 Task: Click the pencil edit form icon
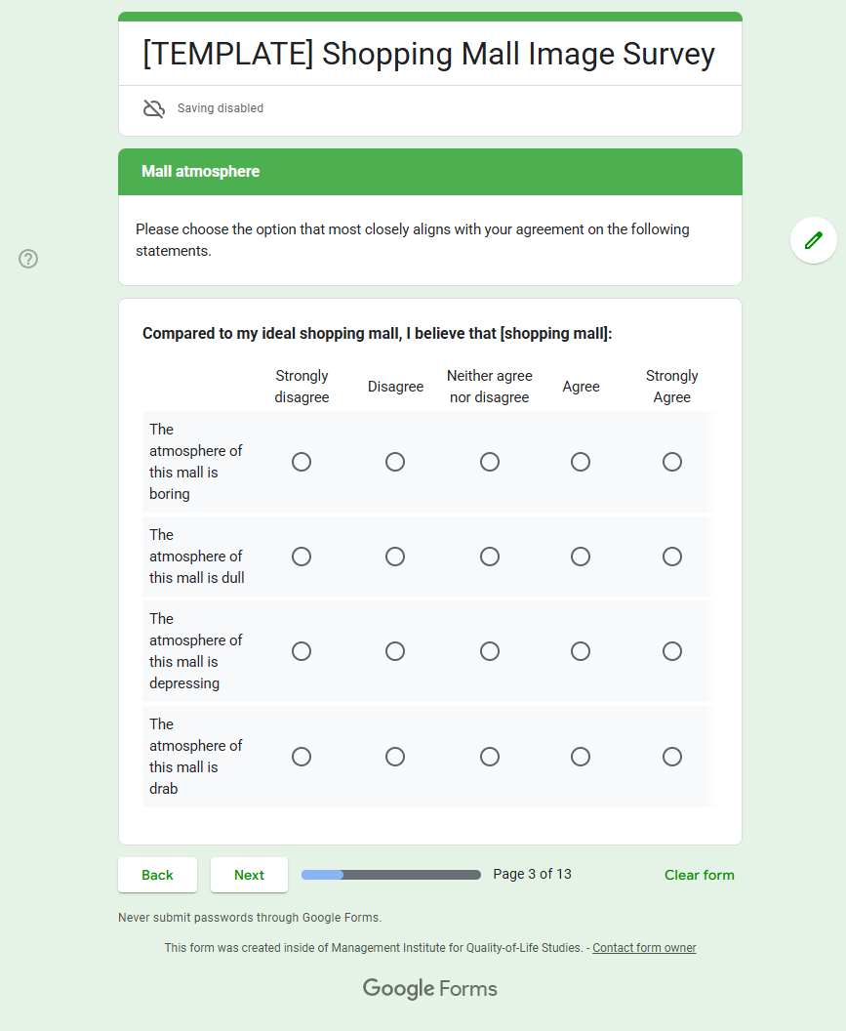click(x=813, y=240)
